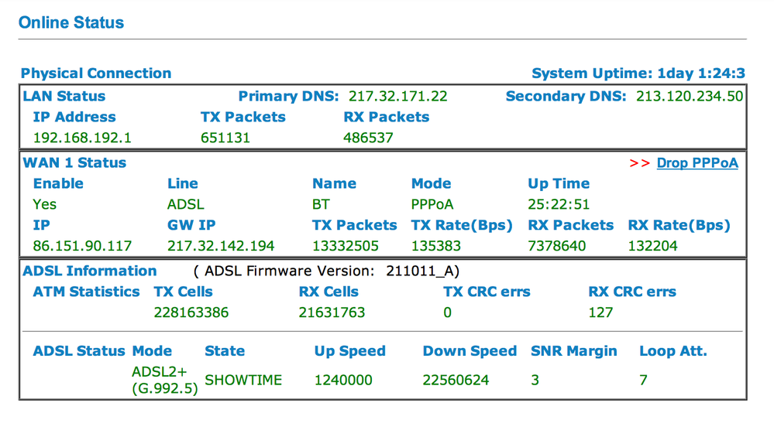Click the red double-arrow before Drop PPPoA
The width and height of the screenshot is (774, 437).
click(639, 163)
